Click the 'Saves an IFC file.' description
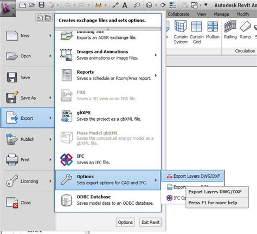This screenshot has width=257, height=234. click(93, 162)
